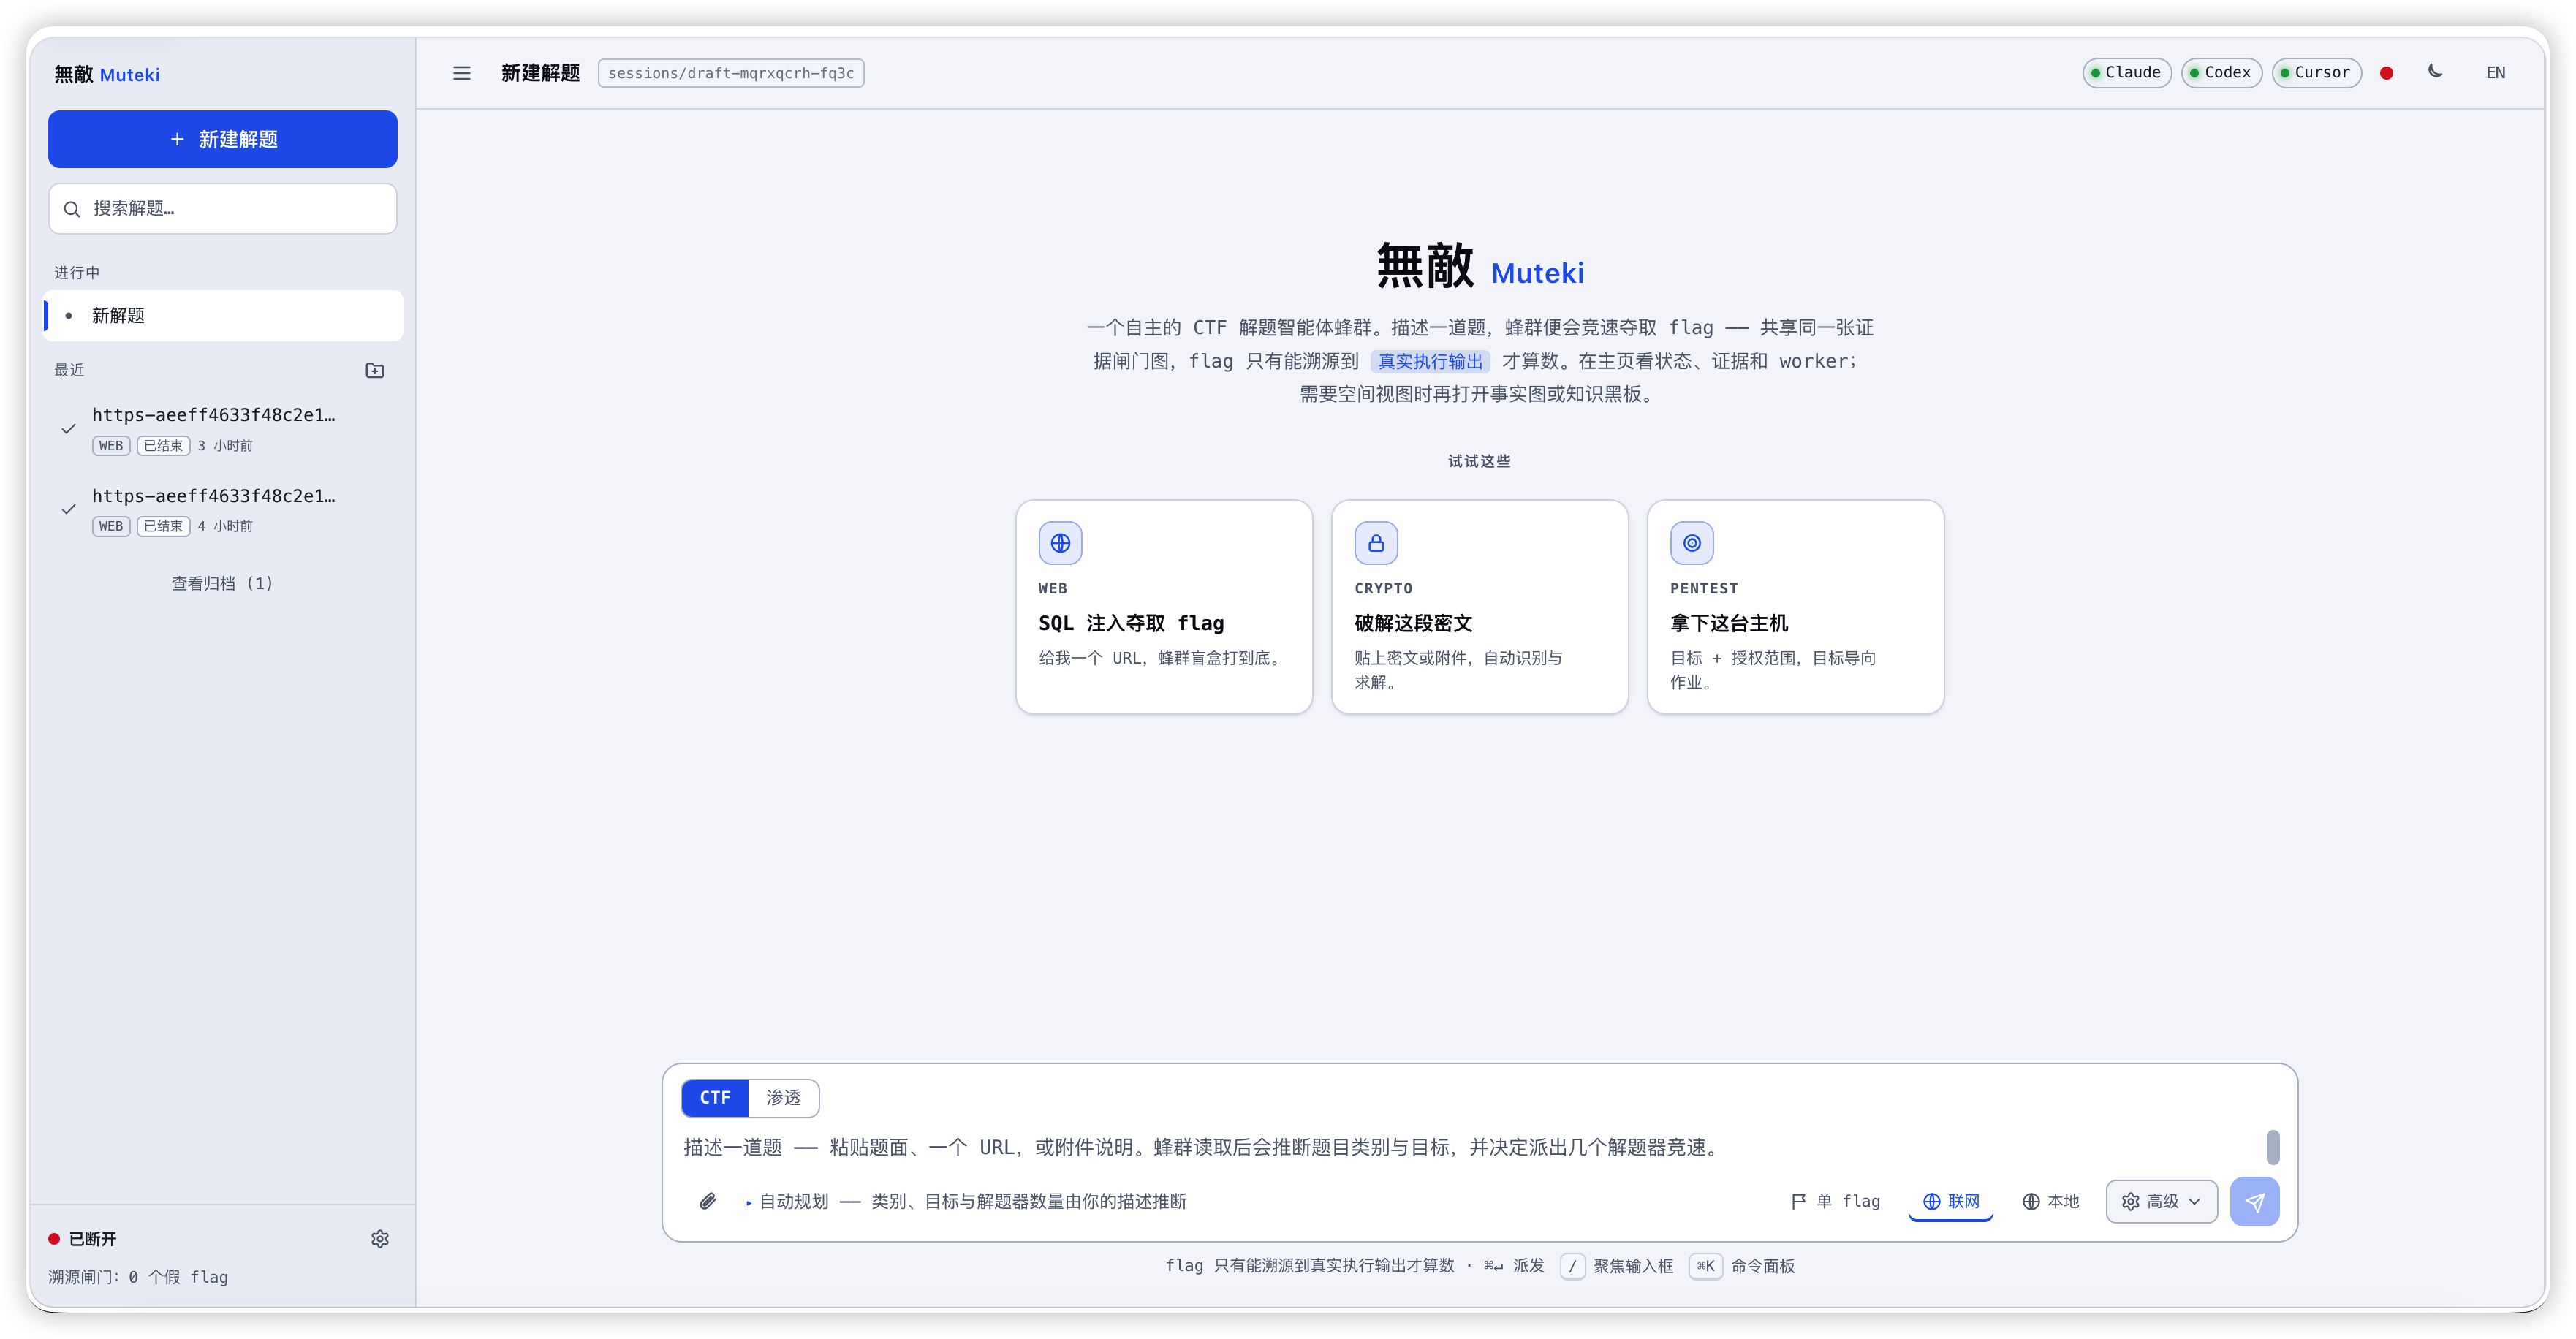Switch to the 渗透 mode tab
Viewport: 2576px width, 1339px height.
click(783, 1098)
